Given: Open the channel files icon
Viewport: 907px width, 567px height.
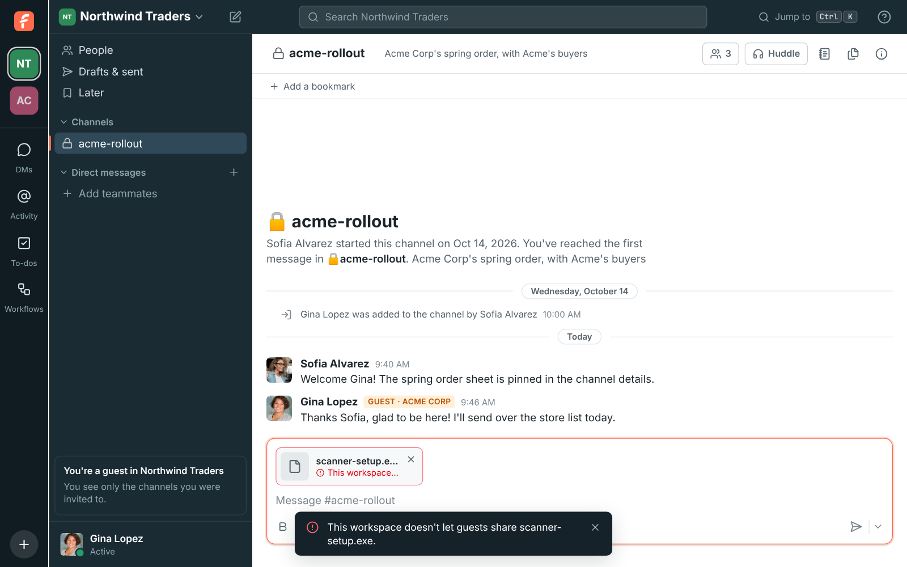Looking at the screenshot, I should coord(853,54).
